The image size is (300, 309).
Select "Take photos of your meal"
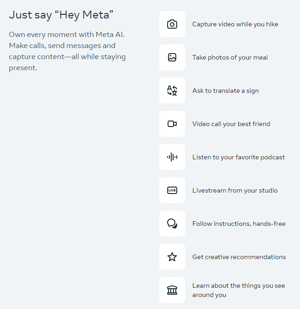coord(230,57)
